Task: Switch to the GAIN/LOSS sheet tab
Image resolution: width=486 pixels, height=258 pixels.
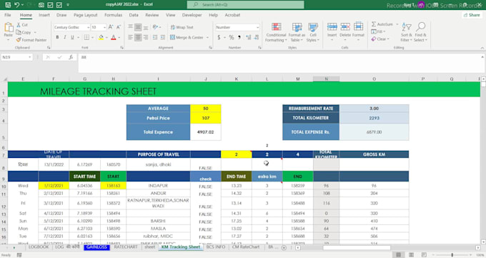Action: click(x=96, y=247)
